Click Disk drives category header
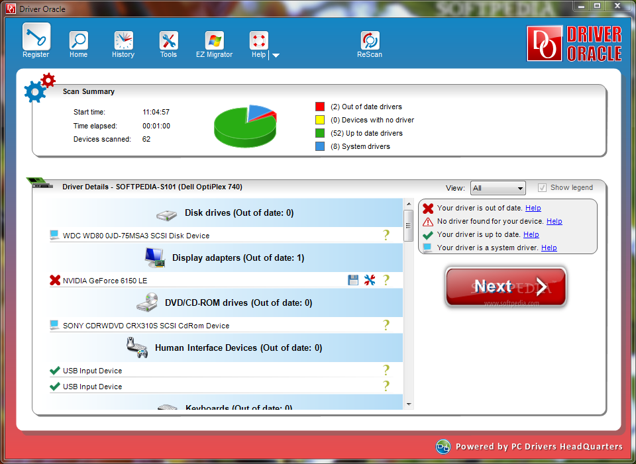The width and height of the screenshot is (636, 464). pyautogui.click(x=226, y=212)
